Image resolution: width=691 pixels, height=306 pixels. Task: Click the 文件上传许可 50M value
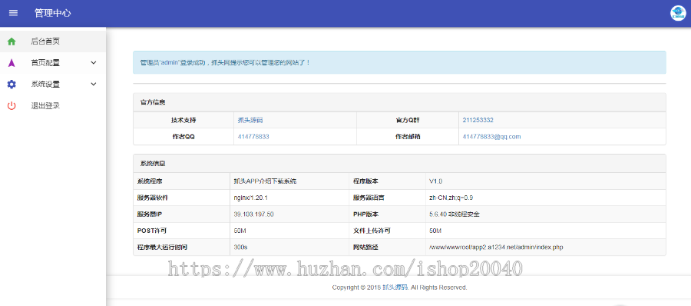435,231
